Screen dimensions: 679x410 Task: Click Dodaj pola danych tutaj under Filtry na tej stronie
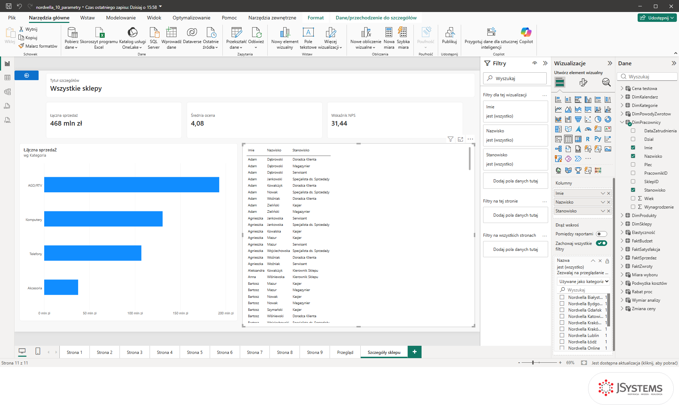(x=515, y=215)
